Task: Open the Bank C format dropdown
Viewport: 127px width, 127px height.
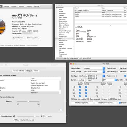Action: point(125,80)
